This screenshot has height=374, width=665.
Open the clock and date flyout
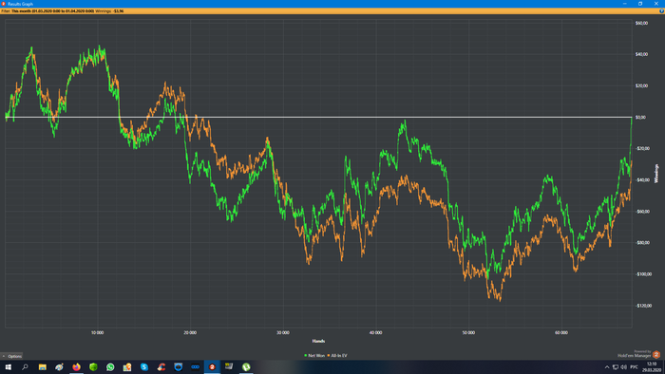(652, 366)
